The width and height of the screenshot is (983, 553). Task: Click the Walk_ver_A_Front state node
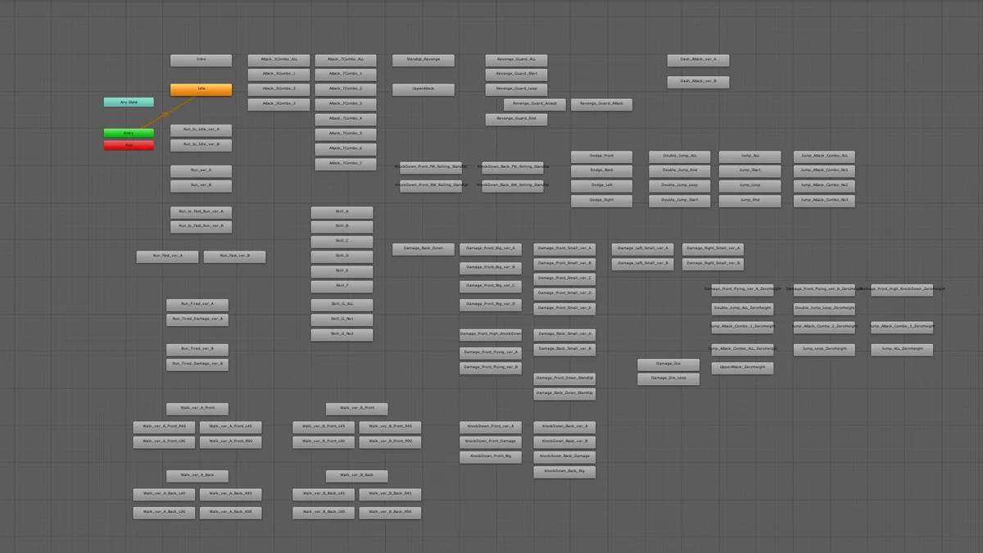pyautogui.click(x=197, y=408)
